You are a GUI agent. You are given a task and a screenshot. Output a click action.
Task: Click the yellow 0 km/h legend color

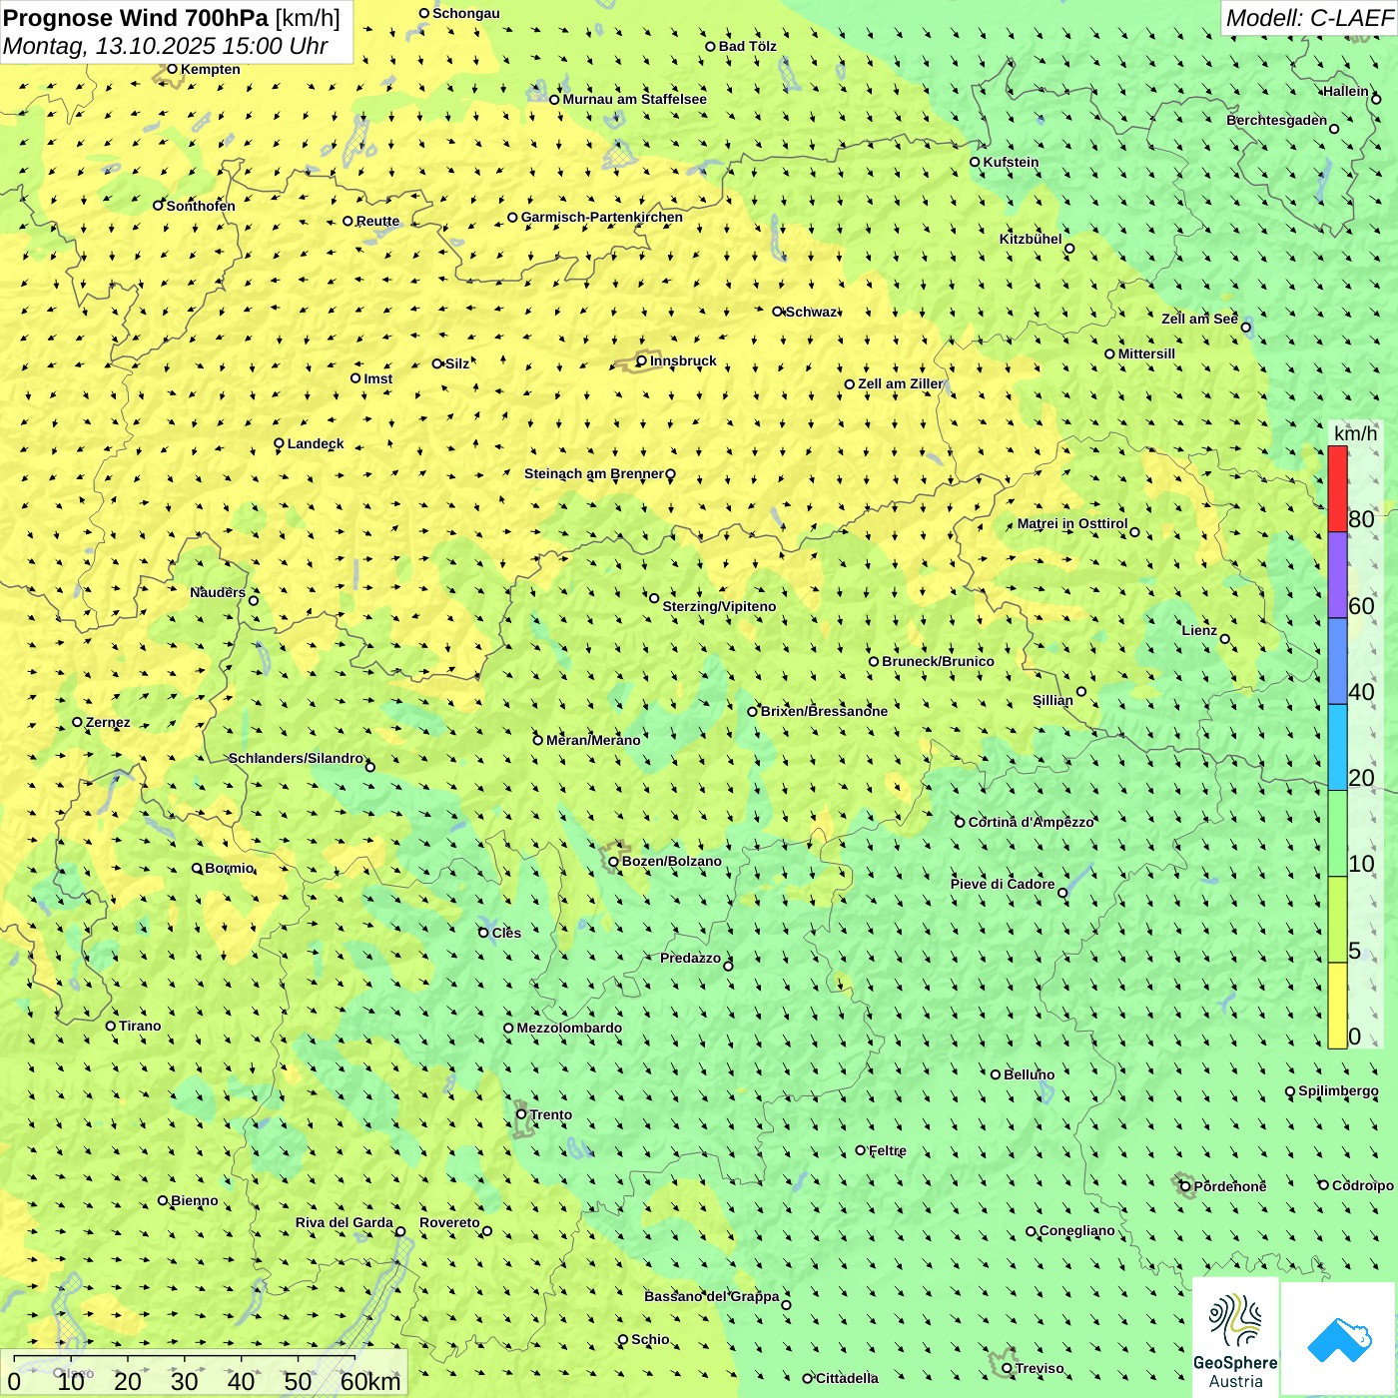coord(1337,1006)
